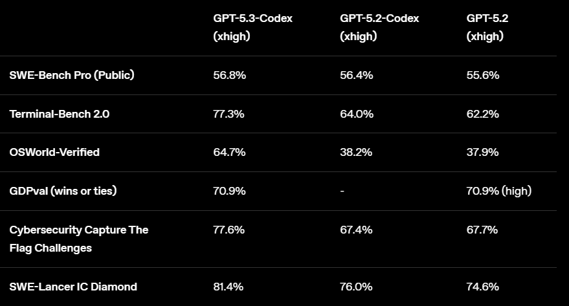Select the 64.7% OSWorld-Verified score
The height and width of the screenshot is (306, 569).
click(x=229, y=152)
